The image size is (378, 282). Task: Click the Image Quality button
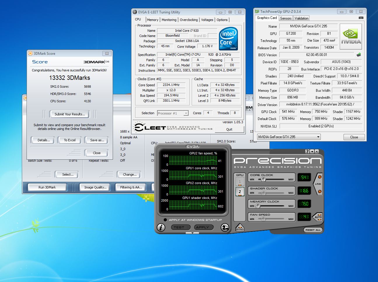[95, 187]
